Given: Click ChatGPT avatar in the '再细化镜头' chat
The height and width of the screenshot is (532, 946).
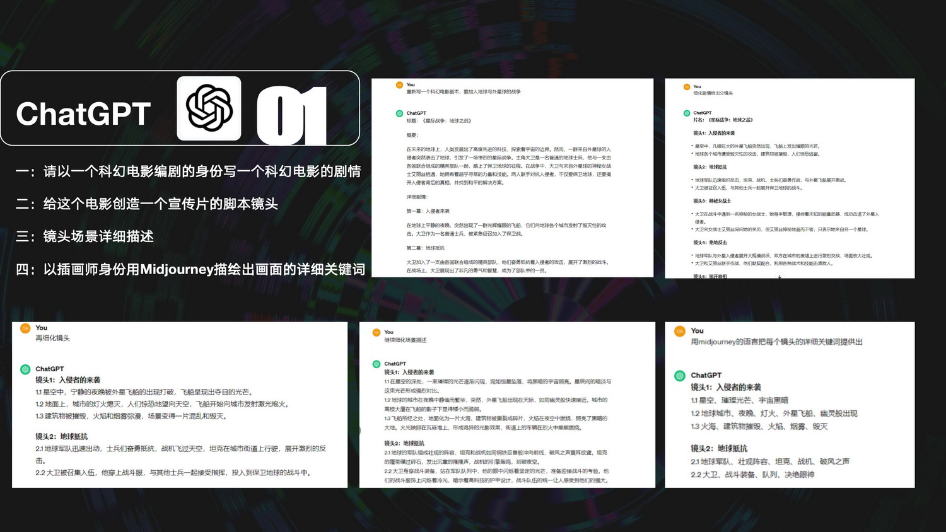Looking at the screenshot, I should (x=25, y=369).
